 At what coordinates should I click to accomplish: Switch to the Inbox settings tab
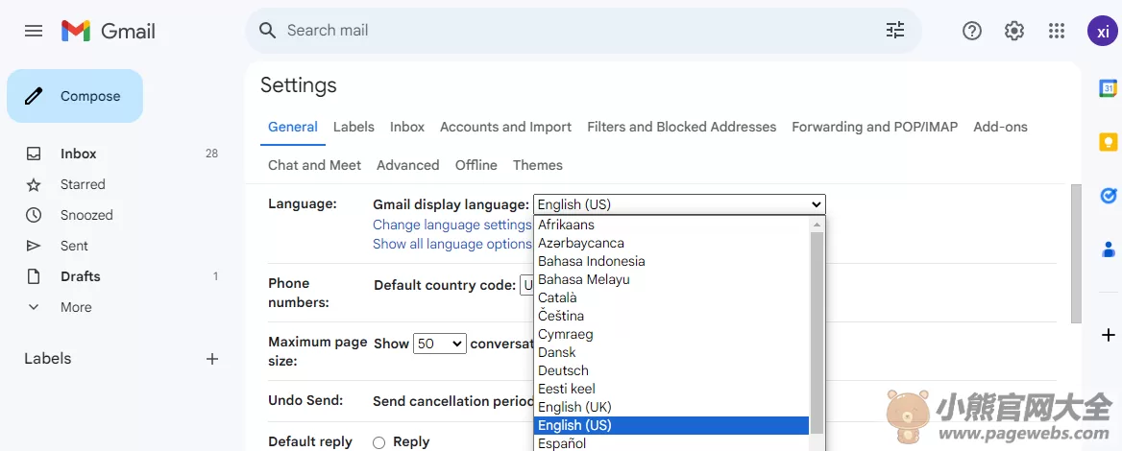click(x=407, y=128)
